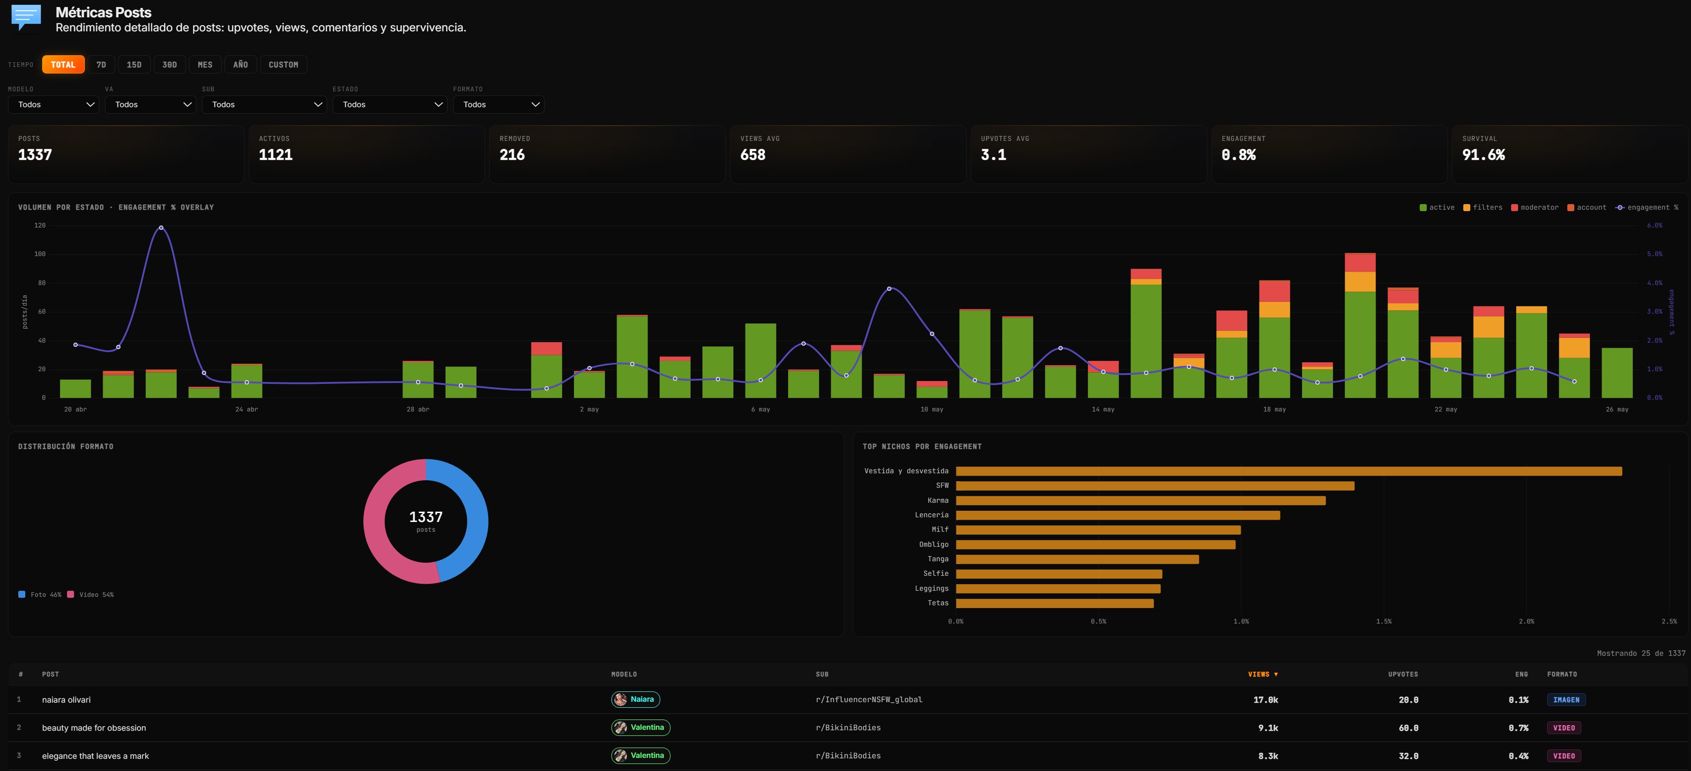The image size is (1691, 771).
Task: Click the REMOVED 216 stat card
Action: 607,154
